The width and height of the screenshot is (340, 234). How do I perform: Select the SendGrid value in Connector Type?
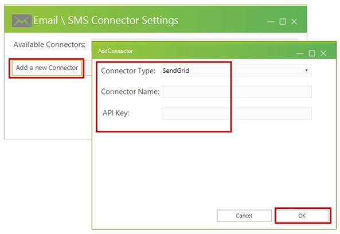(x=176, y=71)
